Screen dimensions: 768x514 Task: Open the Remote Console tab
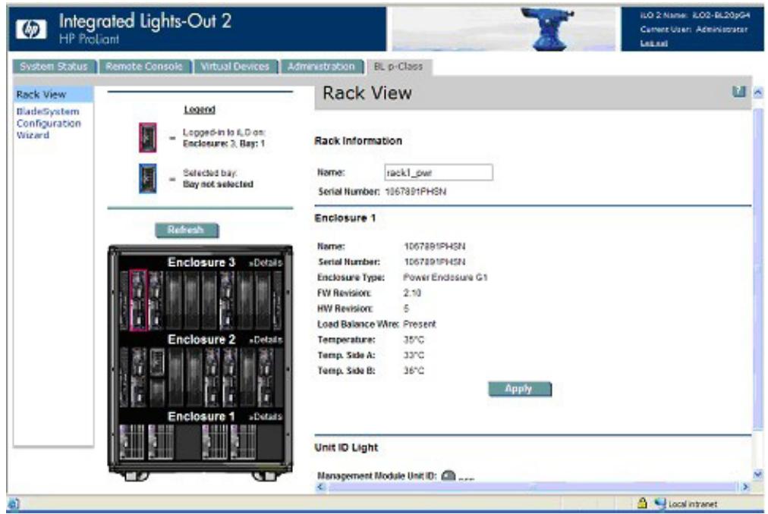[x=144, y=67]
